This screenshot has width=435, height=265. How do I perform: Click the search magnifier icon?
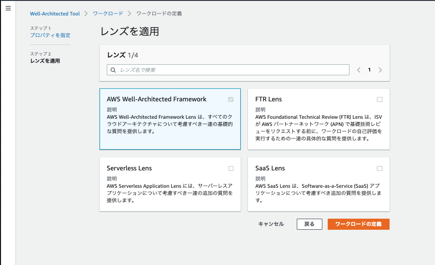(x=113, y=70)
